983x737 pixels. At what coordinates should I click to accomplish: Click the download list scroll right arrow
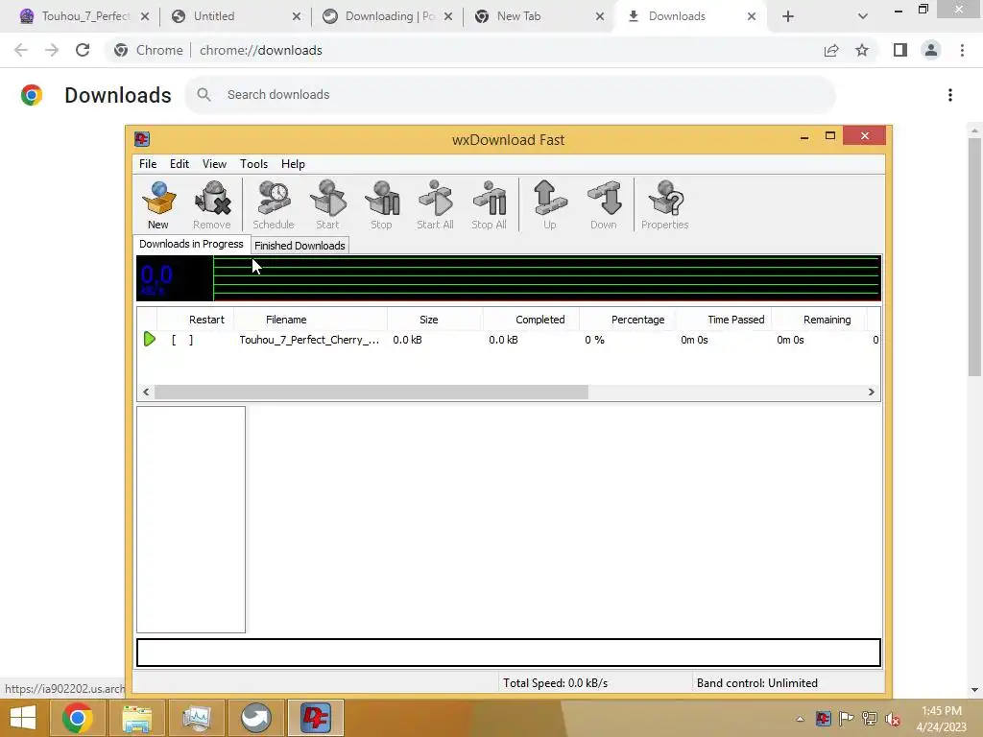(x=871, y=392)
